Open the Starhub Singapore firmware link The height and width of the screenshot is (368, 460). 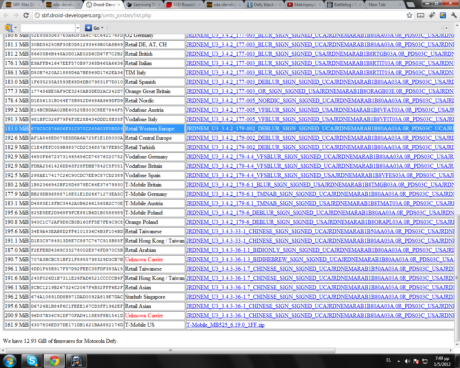(320, 296)
